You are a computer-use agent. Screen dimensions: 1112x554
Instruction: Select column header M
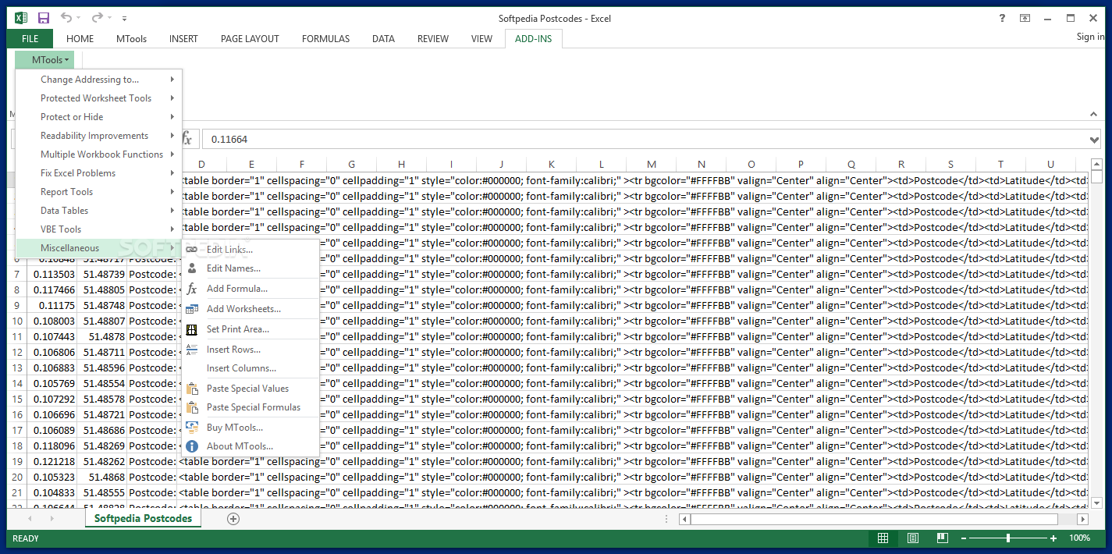tap(652, 165)
